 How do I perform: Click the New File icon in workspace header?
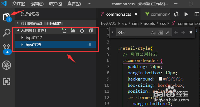64,31
